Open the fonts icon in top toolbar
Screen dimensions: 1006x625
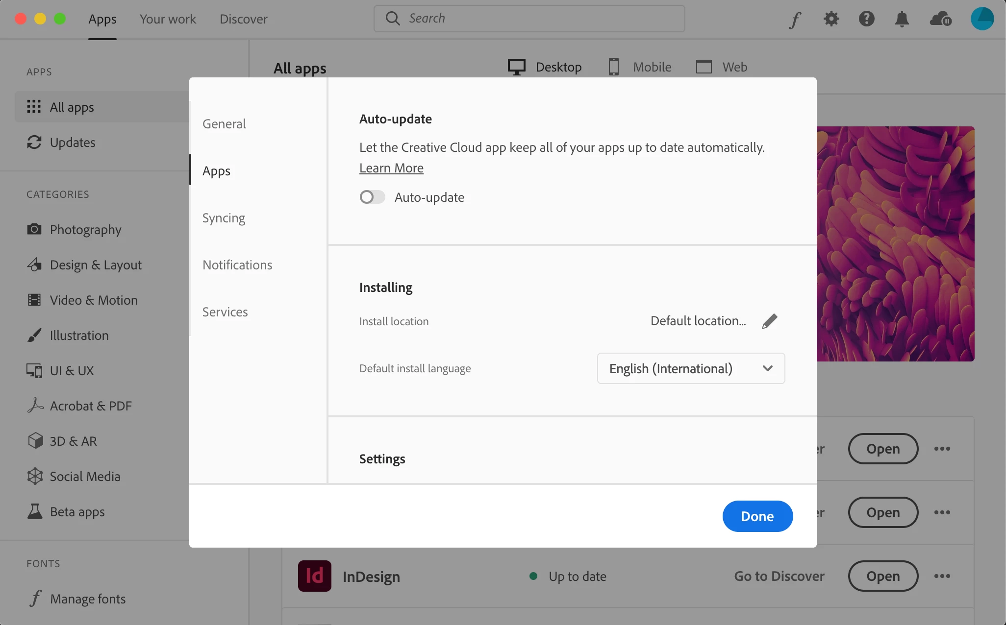click(795, 20)
